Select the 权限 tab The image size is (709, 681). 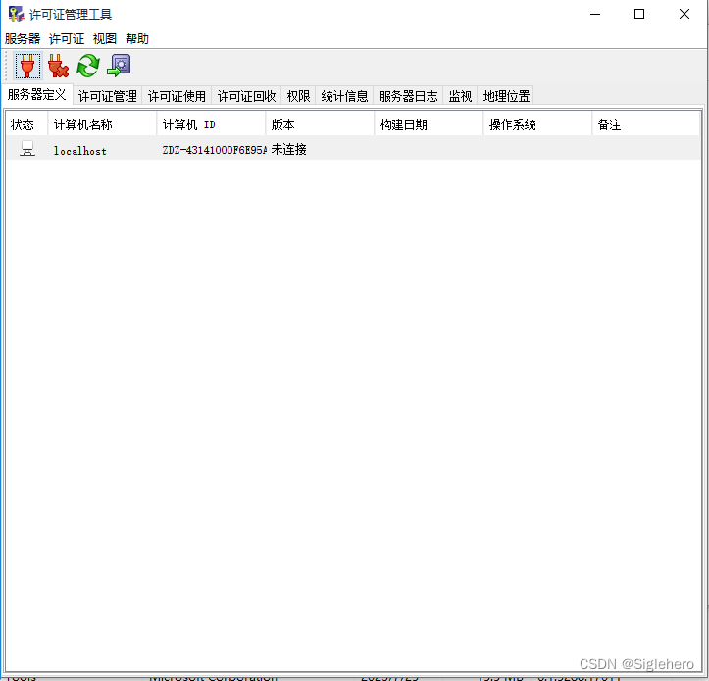click(x=299, y=96)
